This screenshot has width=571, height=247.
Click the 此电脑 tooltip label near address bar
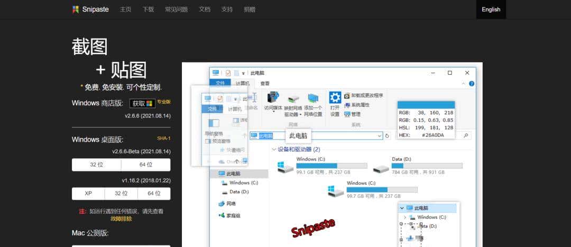298,136
